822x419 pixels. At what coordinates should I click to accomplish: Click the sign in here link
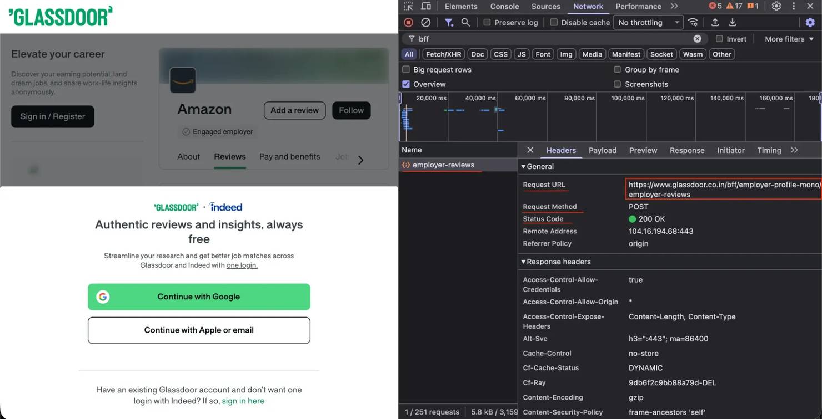(243, 401)
